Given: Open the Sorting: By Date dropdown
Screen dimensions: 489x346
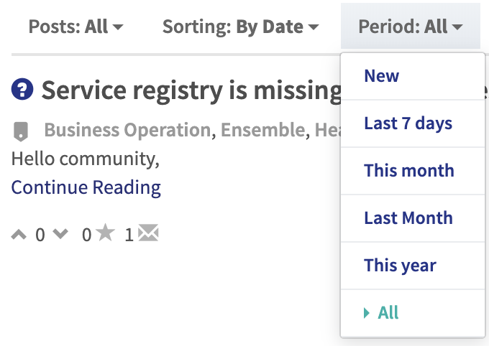Looking at the screenshot, I should [241, 27].
